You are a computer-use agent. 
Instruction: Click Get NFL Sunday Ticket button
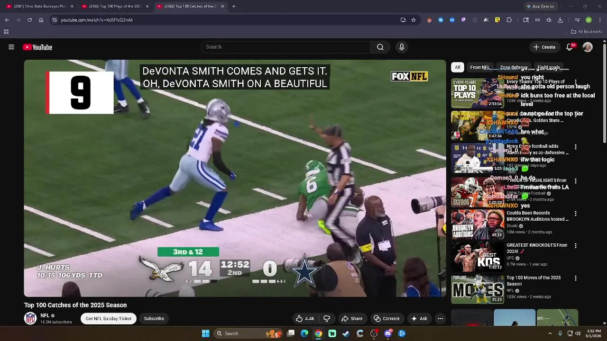[x=109, y=319]
